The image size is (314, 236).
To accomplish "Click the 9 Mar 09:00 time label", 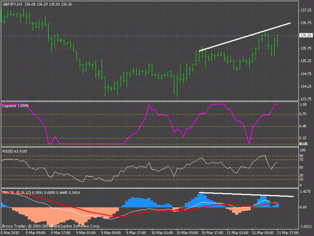I will 111,232.
